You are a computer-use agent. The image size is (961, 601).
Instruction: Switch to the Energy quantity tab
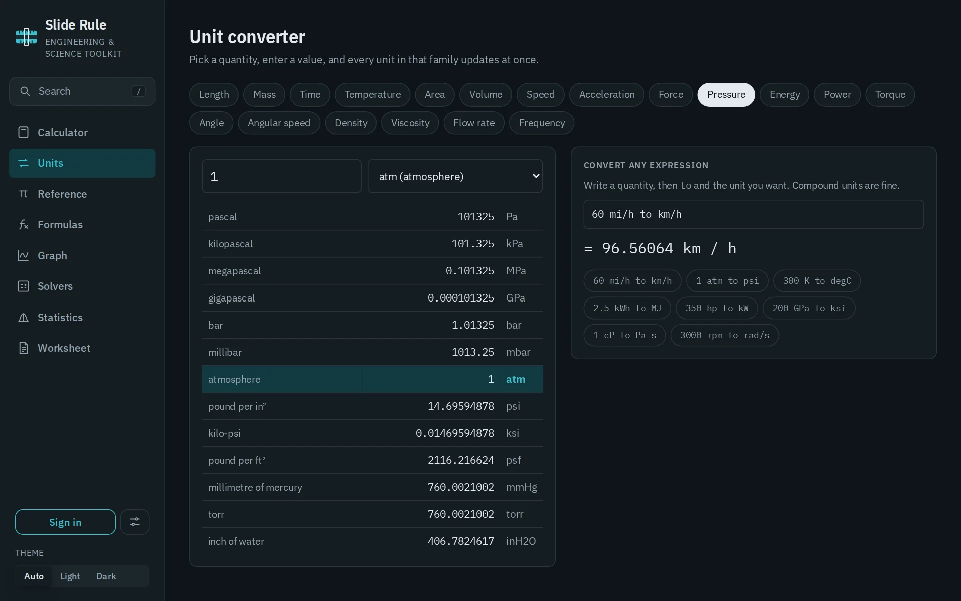point(784,95)
